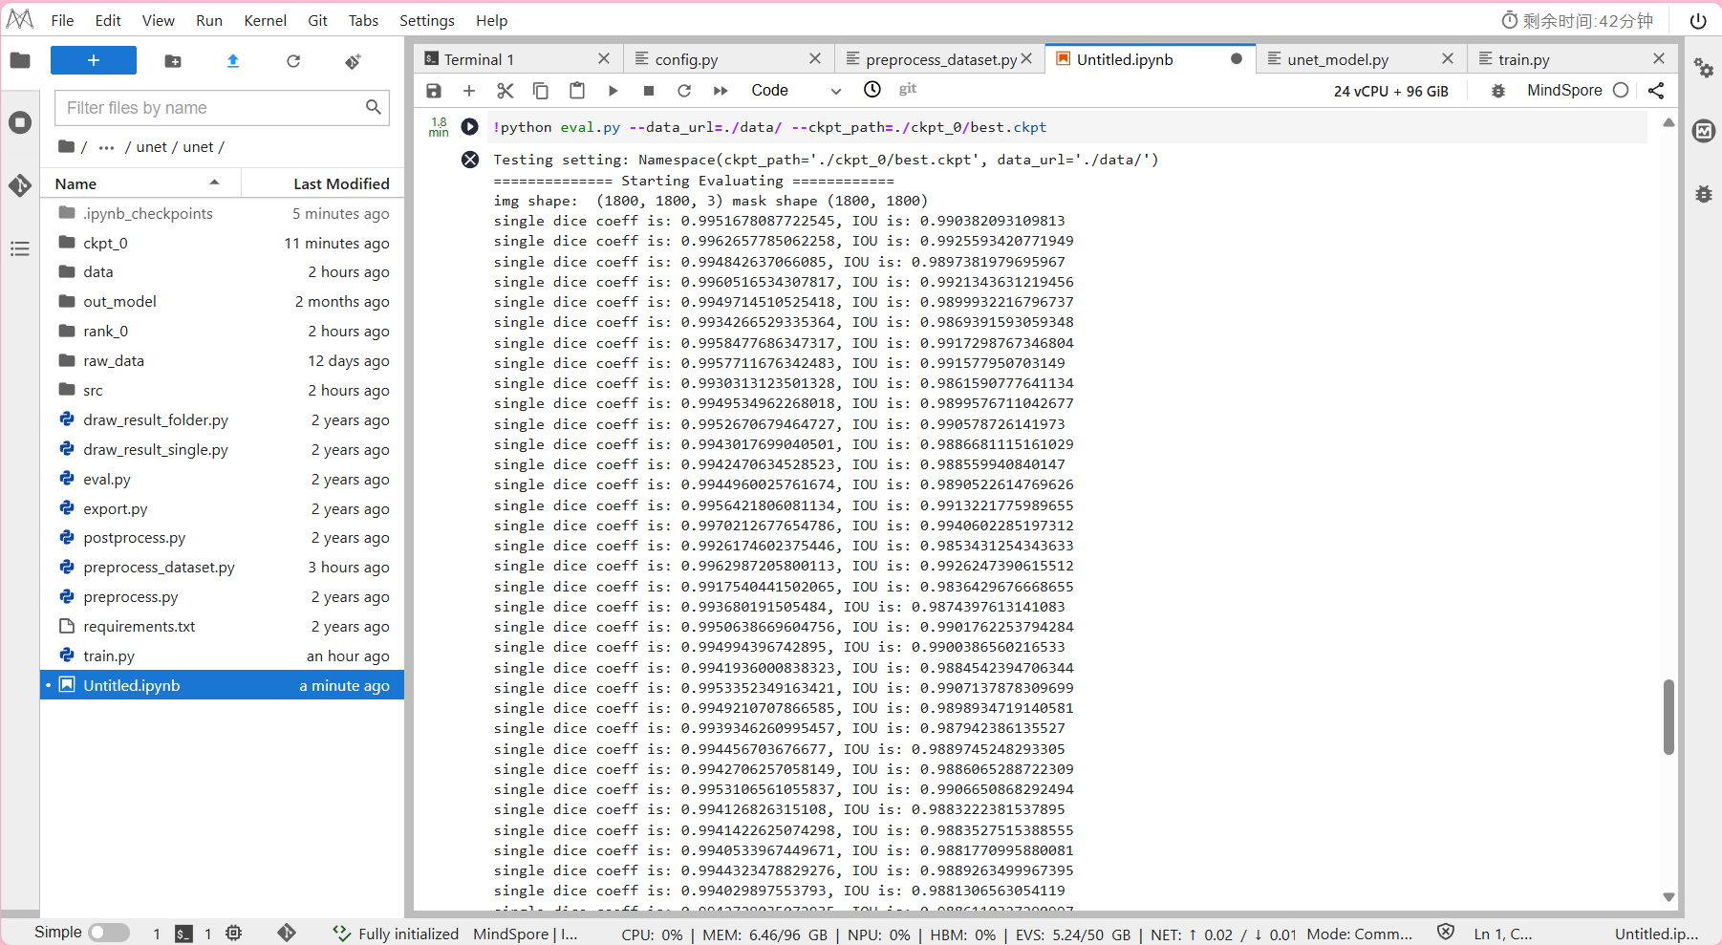Select the requirements.txt file

coord(222,626)
